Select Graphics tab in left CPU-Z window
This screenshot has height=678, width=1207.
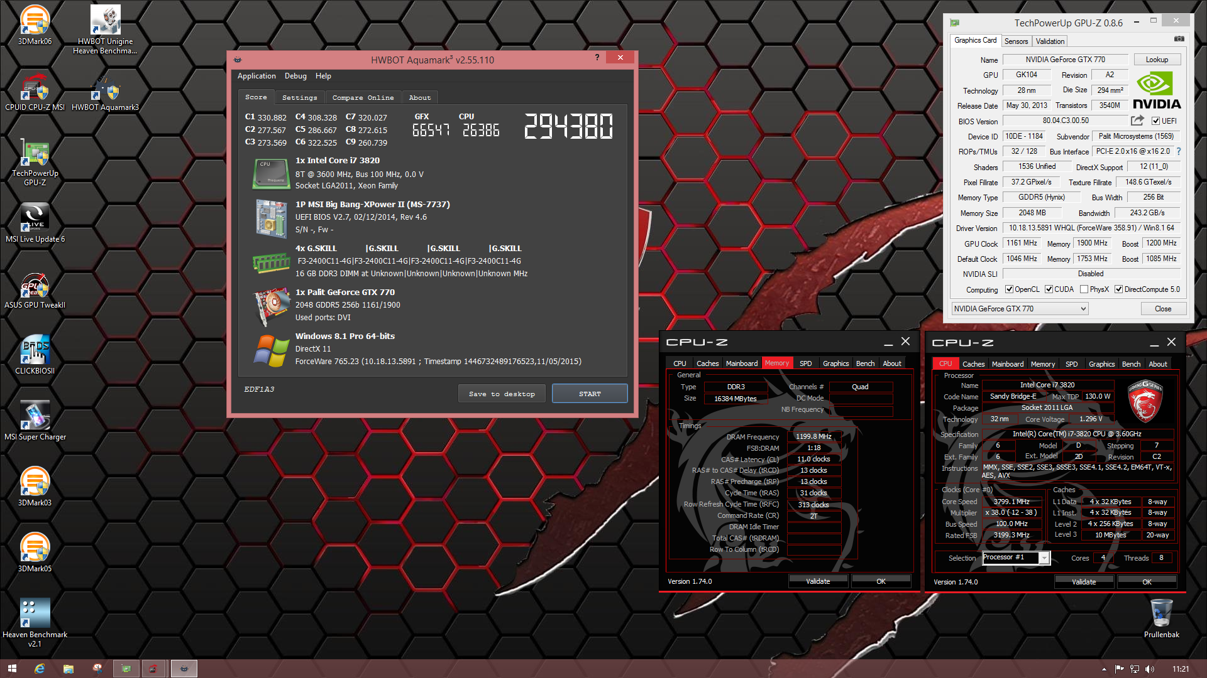pyautogui.click(x=835, y=363)
